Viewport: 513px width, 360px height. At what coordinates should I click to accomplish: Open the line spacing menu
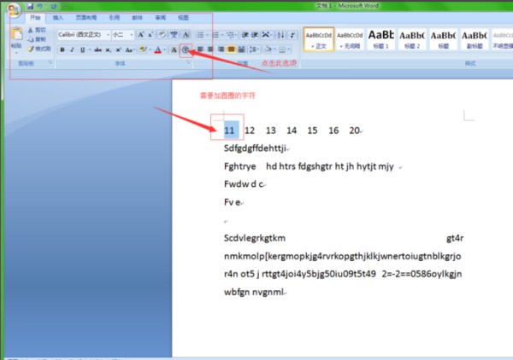tap(254, 49)
